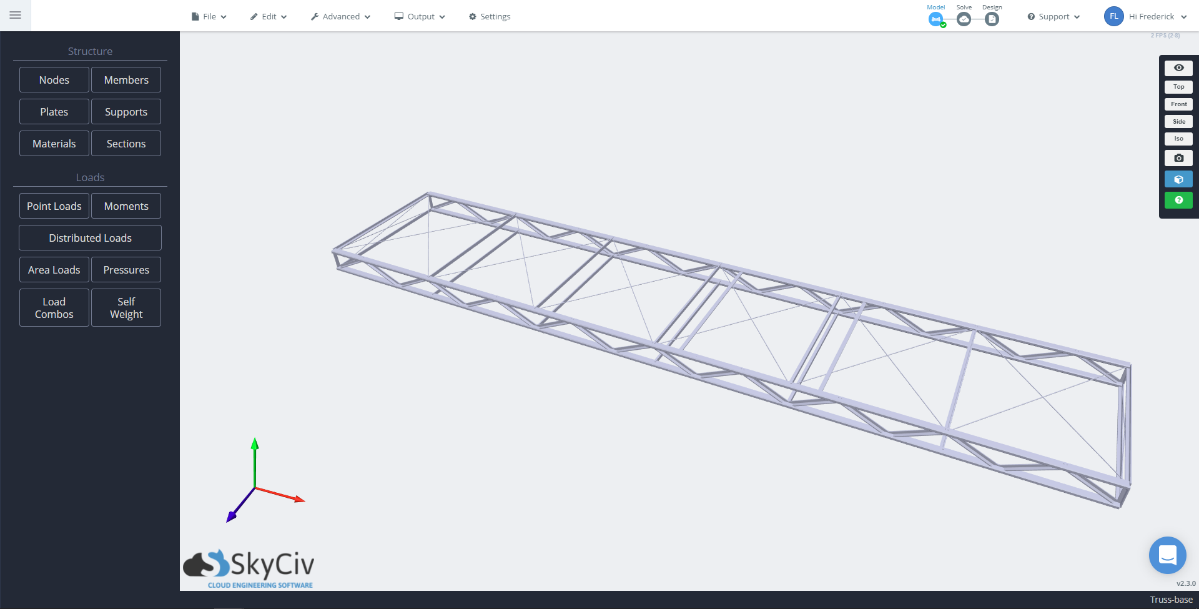The width and height of the screenshot is (1199, 609).
Task: Open the Advanced dropdown menu
Action: (340, 16)
